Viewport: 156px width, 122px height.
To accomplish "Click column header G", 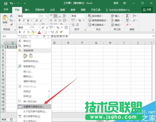I will [x=96, y=43].
